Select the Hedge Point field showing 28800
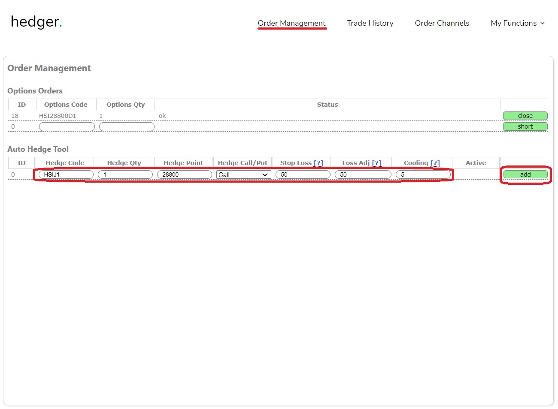 tap(185, 174)
